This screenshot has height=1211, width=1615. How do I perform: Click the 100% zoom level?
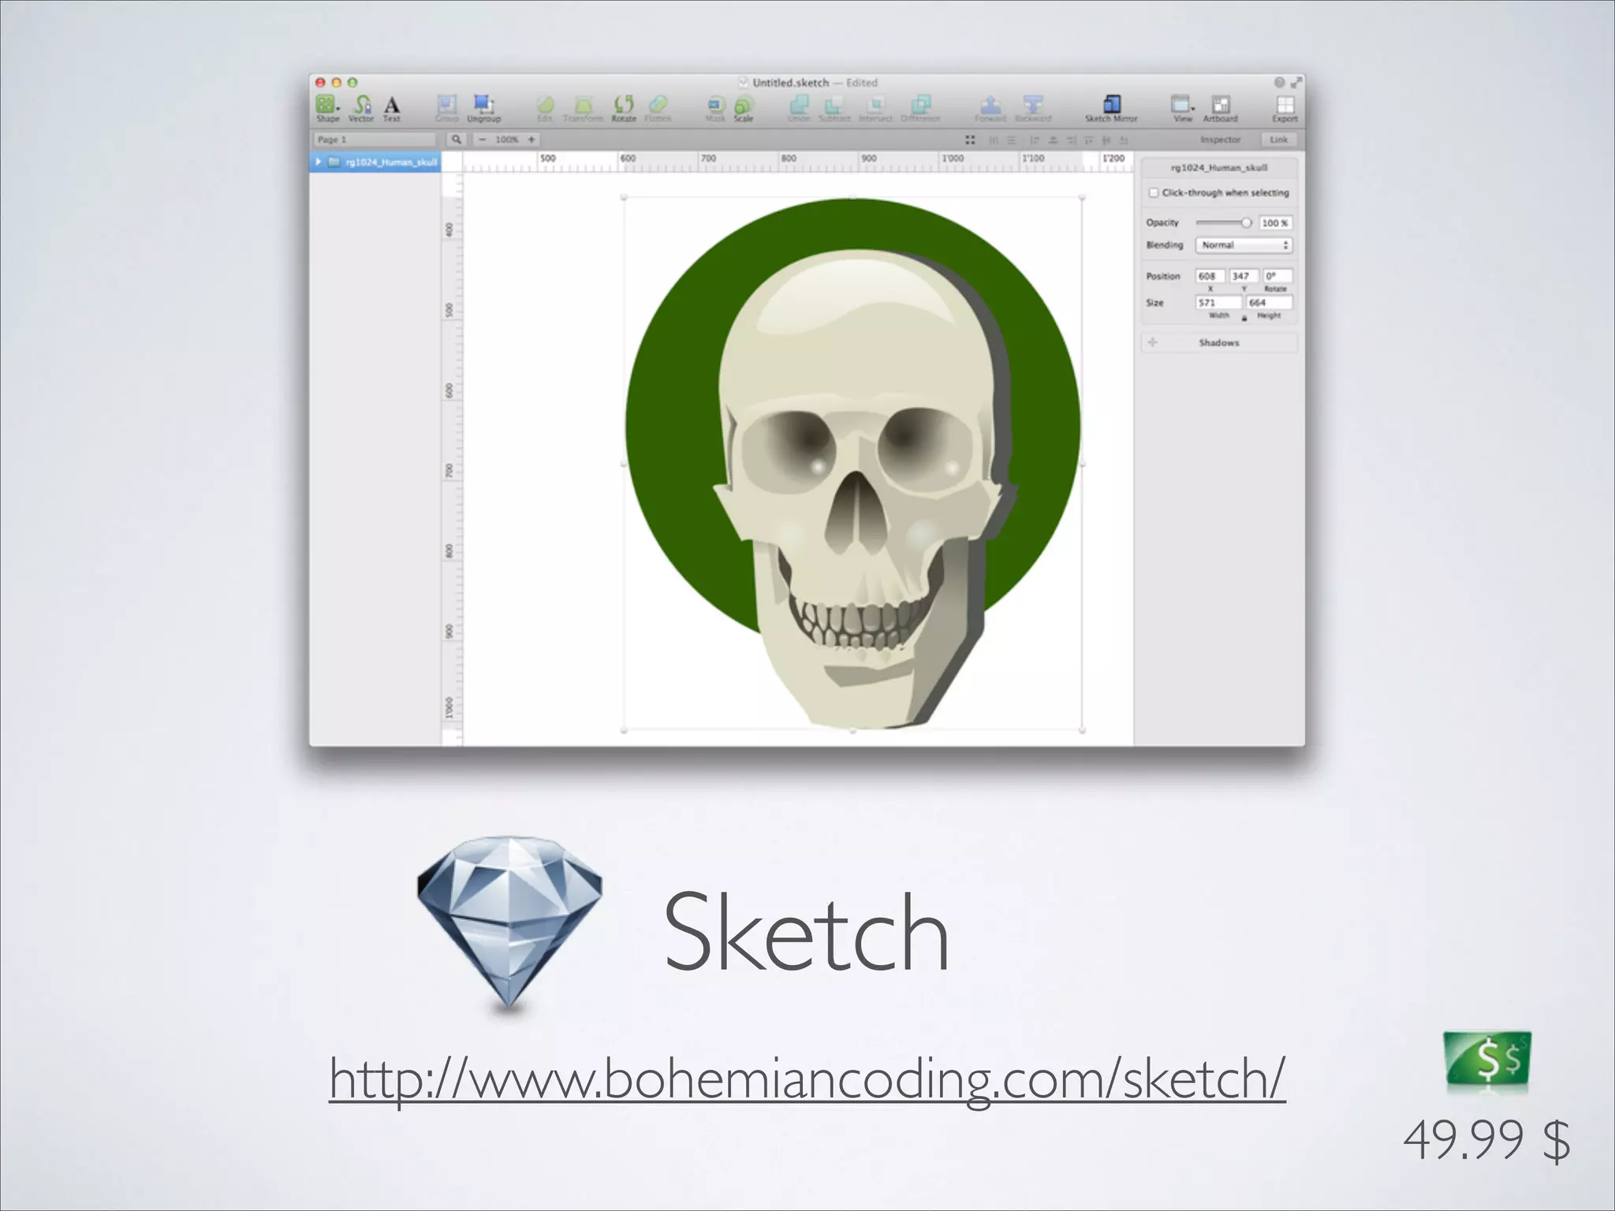507,140
